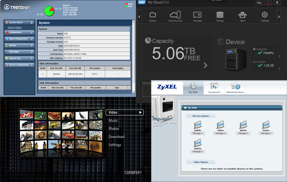Click the USB devices icon in My Cloud
Viewport: 287px width, 182px height.
coord(259,3)
